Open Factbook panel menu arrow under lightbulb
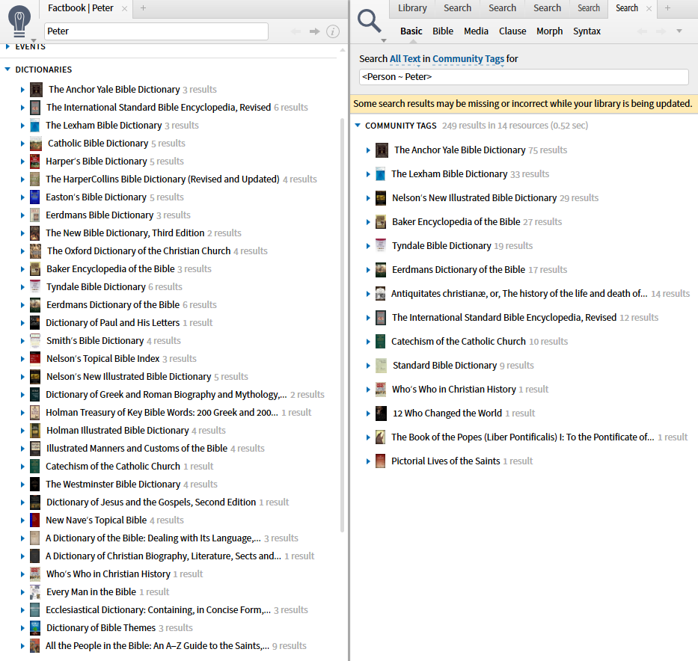This screenshot has height=661, width=698. tap(34, 40)
